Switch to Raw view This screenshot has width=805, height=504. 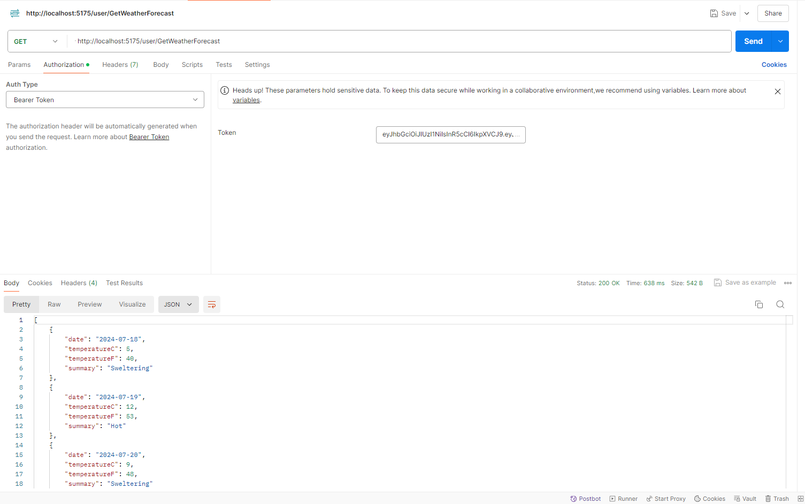tap(54, 304)
